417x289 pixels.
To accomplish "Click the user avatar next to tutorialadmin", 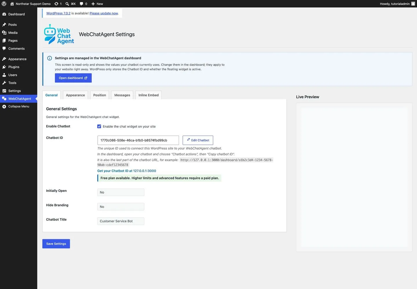I will point(413,4).
